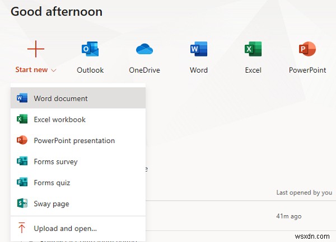Click the Sway icon beside Sway page
Image resolution: width=336 pixels, height=242 pixels.
click(x=22, y=203)
